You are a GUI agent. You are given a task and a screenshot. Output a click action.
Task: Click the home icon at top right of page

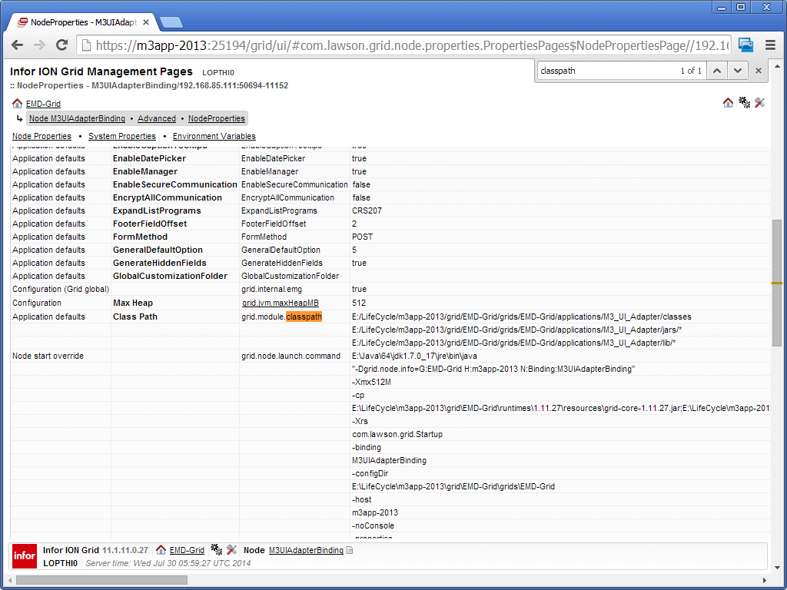(x=728, y=103)
